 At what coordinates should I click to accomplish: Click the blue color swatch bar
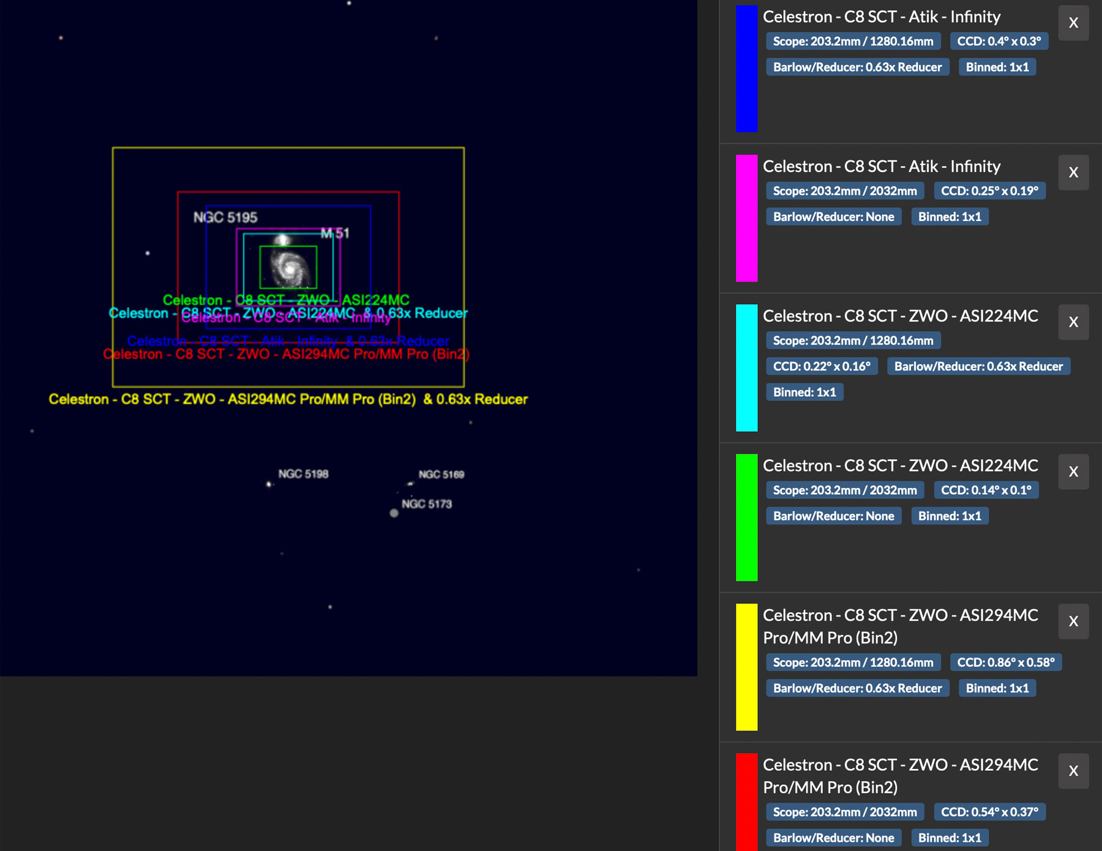point(746,69)
